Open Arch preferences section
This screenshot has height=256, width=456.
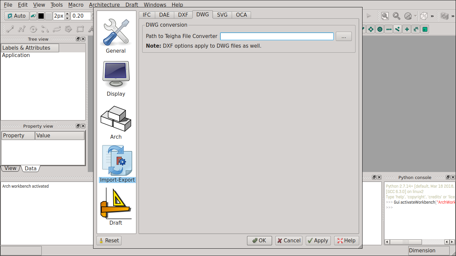116,122
